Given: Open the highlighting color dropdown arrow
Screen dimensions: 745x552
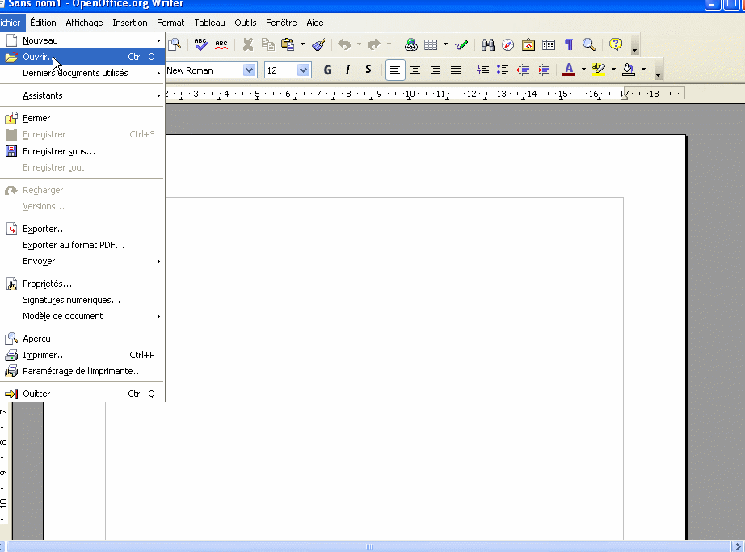Looking at the screenshot, I should pos(613,70).
